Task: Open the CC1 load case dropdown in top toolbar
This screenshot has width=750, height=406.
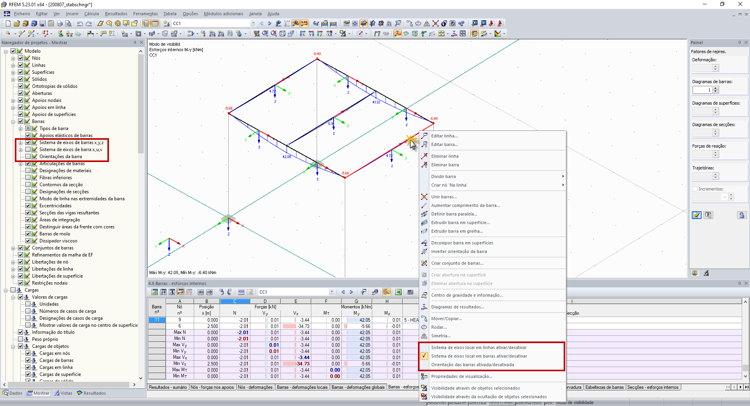Action: [253, 23]
